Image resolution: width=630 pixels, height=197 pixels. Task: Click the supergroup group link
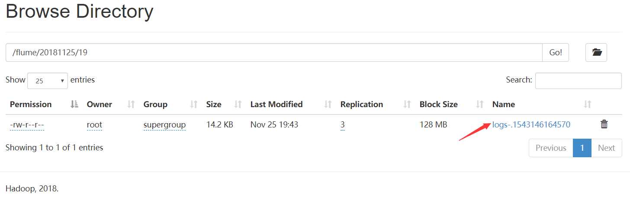coord(164,125)
